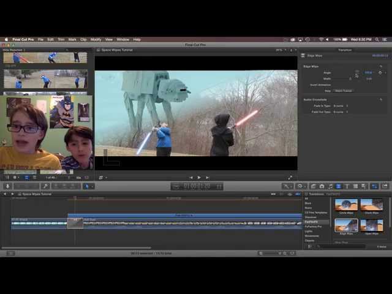
Task: Reset the Audio Crossfade section arrow
Action: click(x=381, y=99)
